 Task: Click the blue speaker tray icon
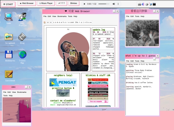pyautogui.click(x=143, y=4)
